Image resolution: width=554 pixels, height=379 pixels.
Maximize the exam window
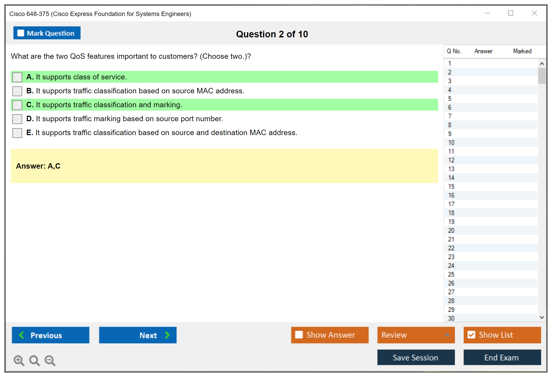(x=510, y=13)
